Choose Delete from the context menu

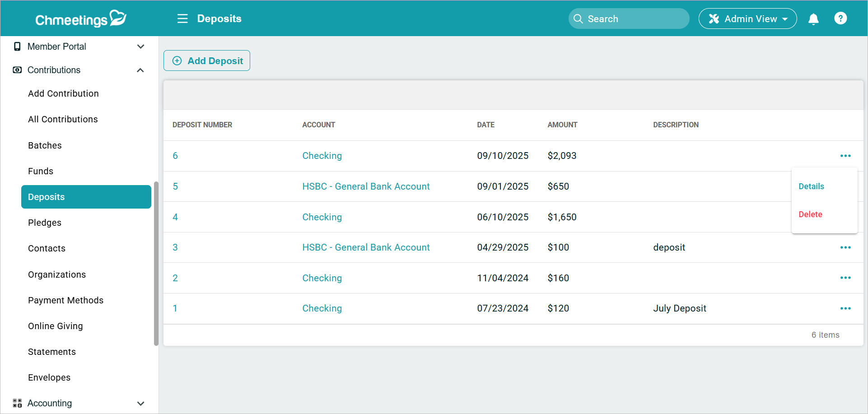coord(810,214)
